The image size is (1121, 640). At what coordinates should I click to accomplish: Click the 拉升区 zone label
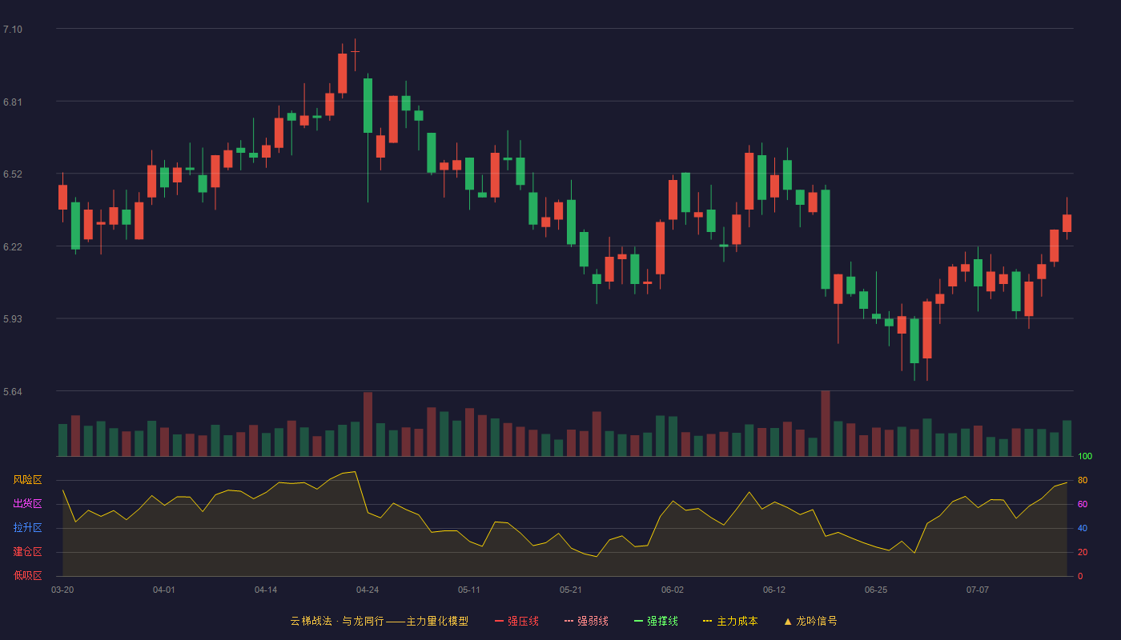pyautogui.click(x=27, y=528)
